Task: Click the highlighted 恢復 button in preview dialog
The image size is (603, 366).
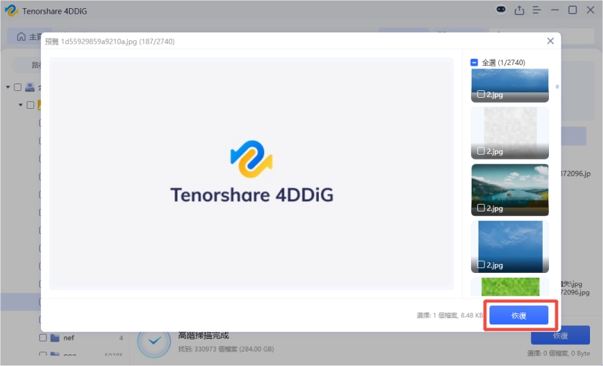Action: pos(519,315)
